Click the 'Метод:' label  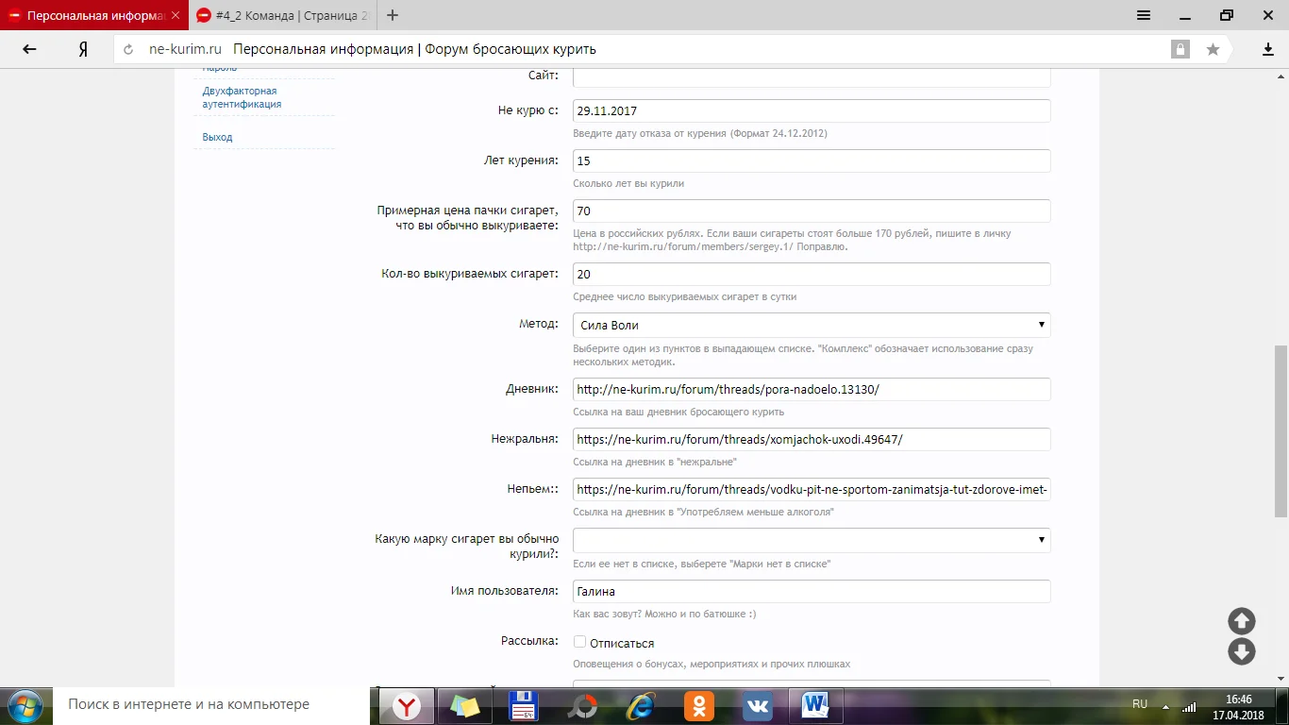point(539,324)
